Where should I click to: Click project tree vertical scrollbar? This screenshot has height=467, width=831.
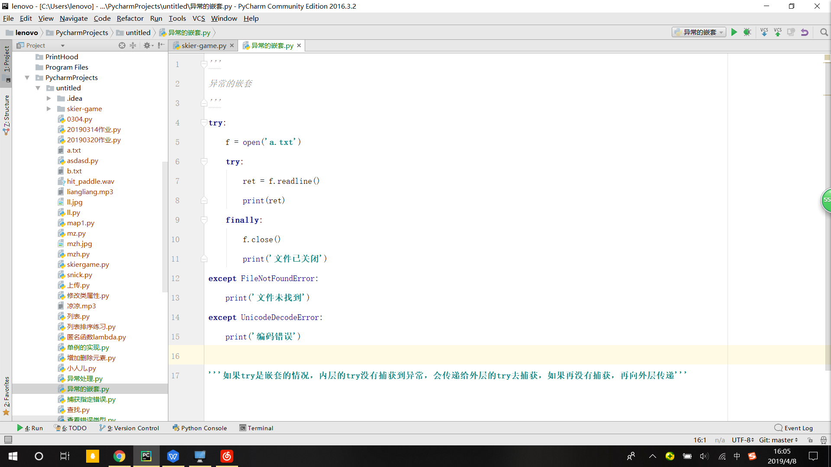tap(164, 227)
